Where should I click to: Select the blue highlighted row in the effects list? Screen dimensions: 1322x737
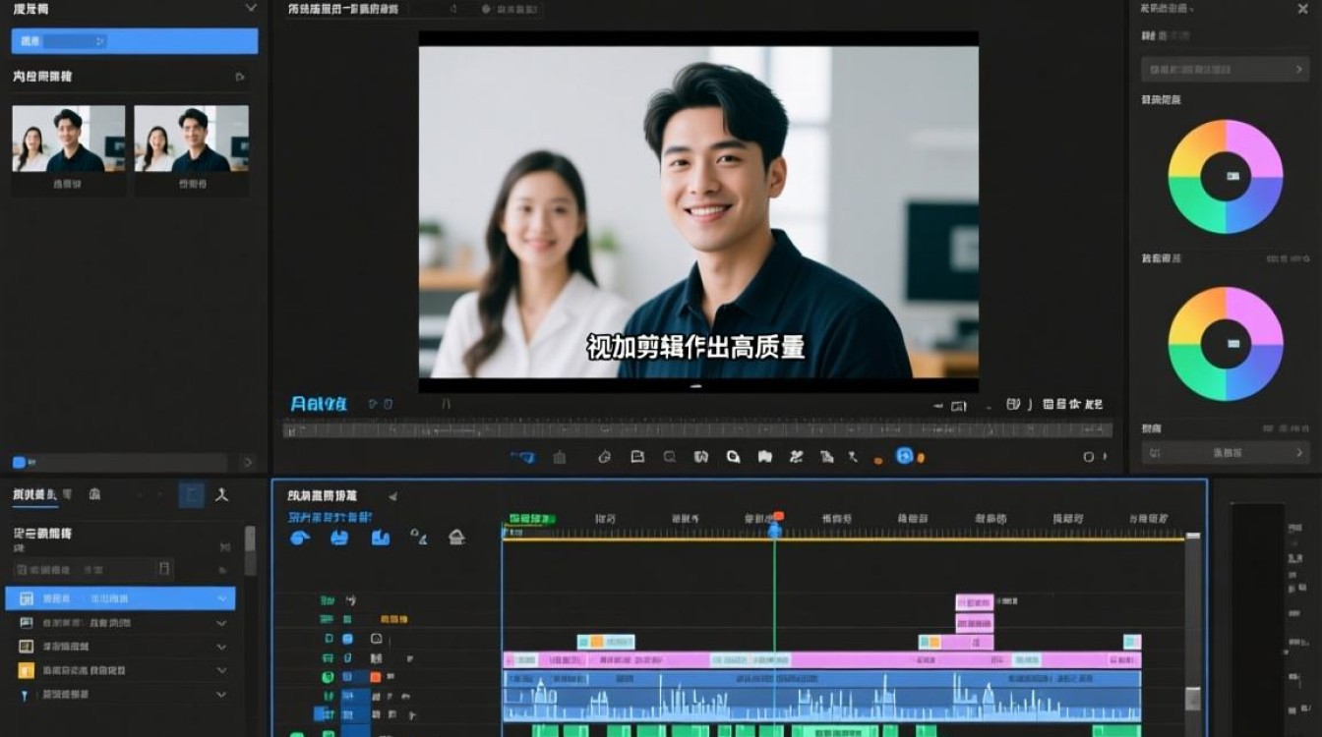pyautogui.click(x=121, y=598)
